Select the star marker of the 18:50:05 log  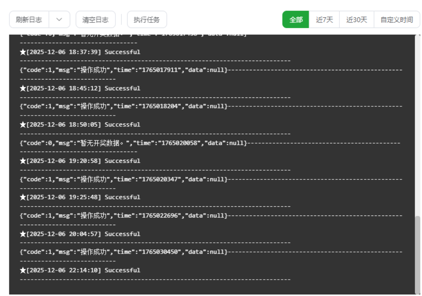click(x=23, y=125)
